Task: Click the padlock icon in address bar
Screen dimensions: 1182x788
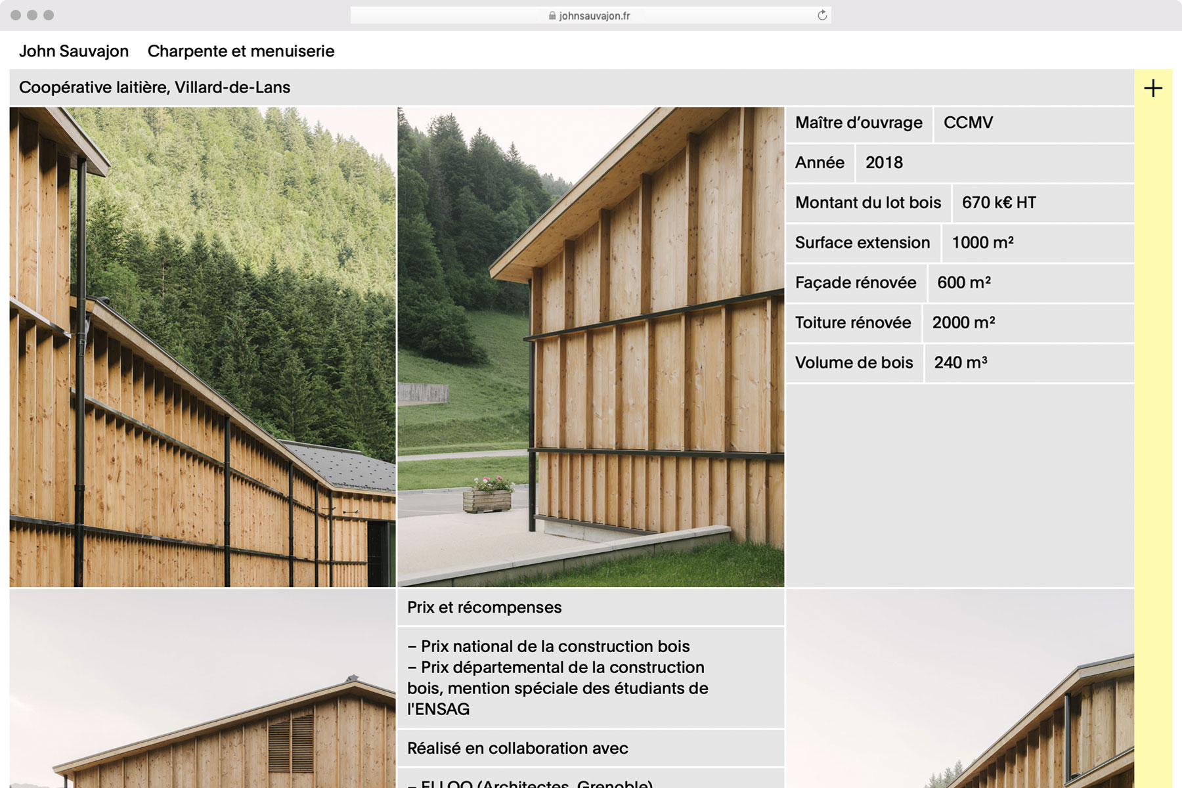Action: point(552,16)
